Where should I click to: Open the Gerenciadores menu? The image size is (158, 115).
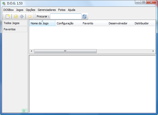point(47,10)
